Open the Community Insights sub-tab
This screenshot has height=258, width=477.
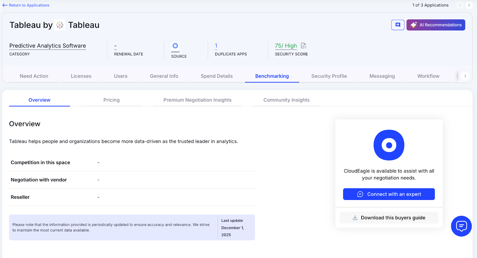coord(286,100)
